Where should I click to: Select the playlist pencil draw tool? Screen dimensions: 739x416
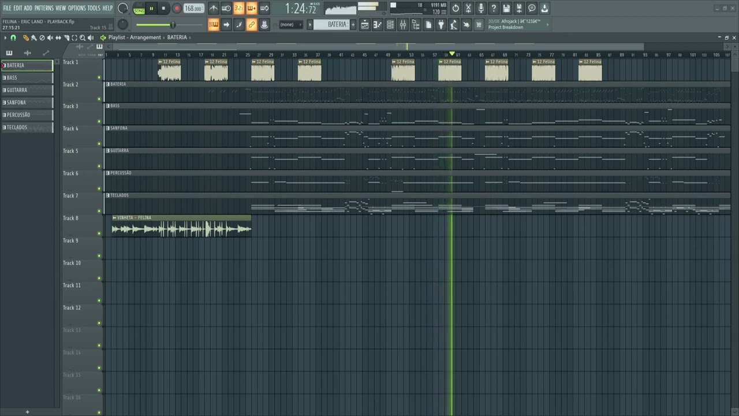(26, 38)
